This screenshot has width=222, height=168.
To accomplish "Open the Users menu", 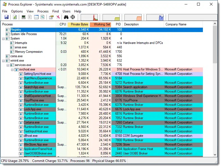I will [67, 11].
